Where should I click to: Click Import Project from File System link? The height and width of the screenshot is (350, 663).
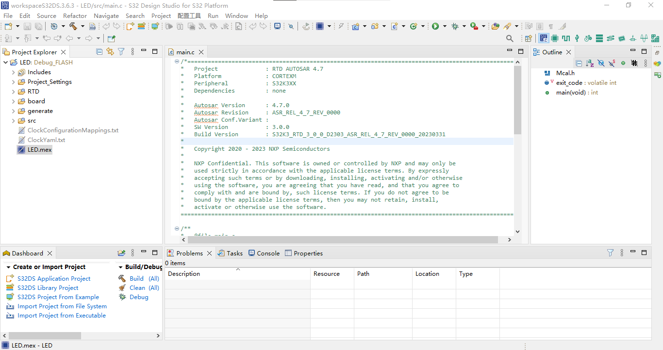[x=62, y=306]
